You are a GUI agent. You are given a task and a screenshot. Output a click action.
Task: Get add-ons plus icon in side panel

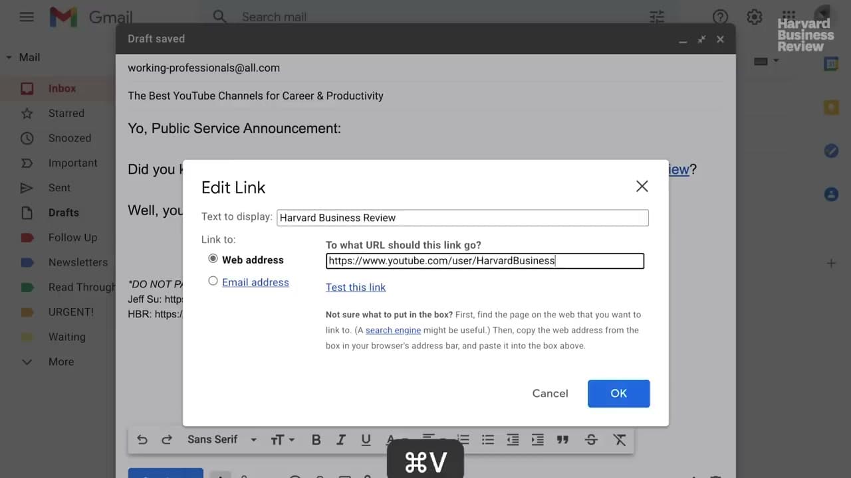tap(831, 264)
